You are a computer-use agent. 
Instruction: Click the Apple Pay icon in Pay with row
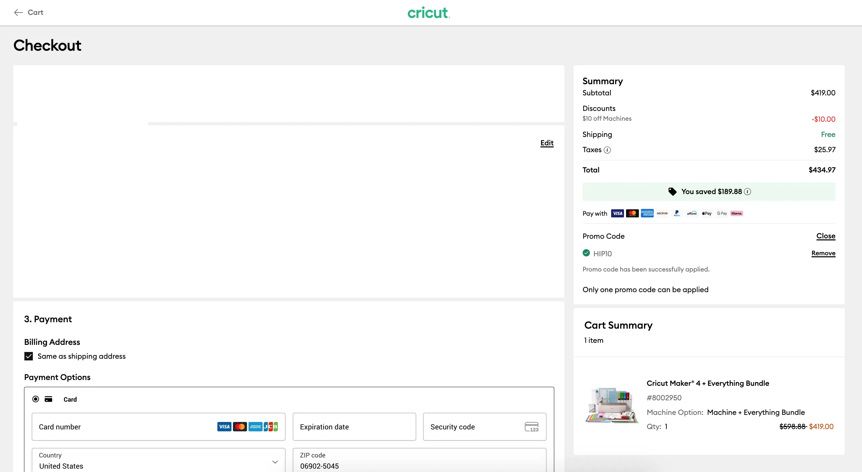tap(707, 213)
